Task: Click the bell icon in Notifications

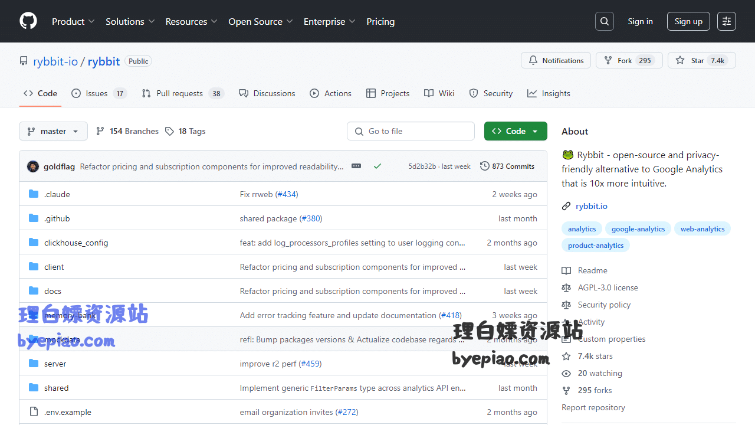Action: [533, 60]
